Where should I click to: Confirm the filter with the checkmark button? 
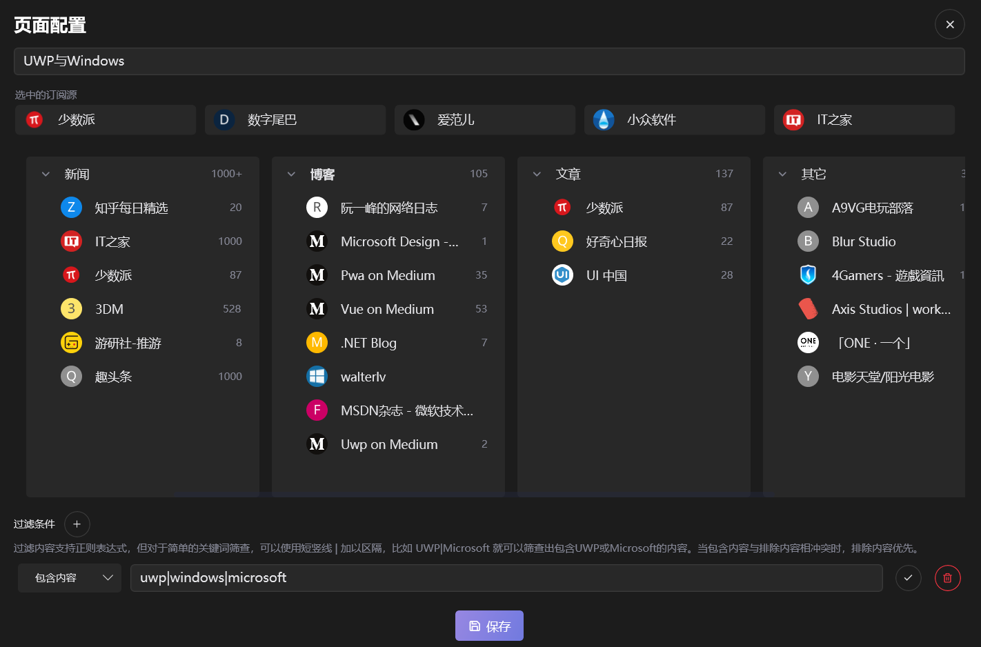tap(908, 578)
